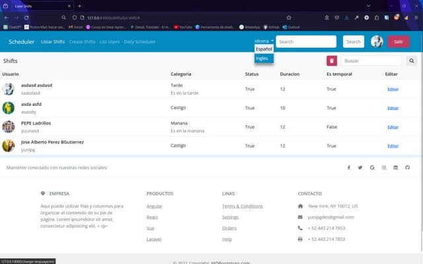Open the Instagram social icon in footer
This screenshot has width=423, height=264.
pyautogui.click(x=384, y=167)
